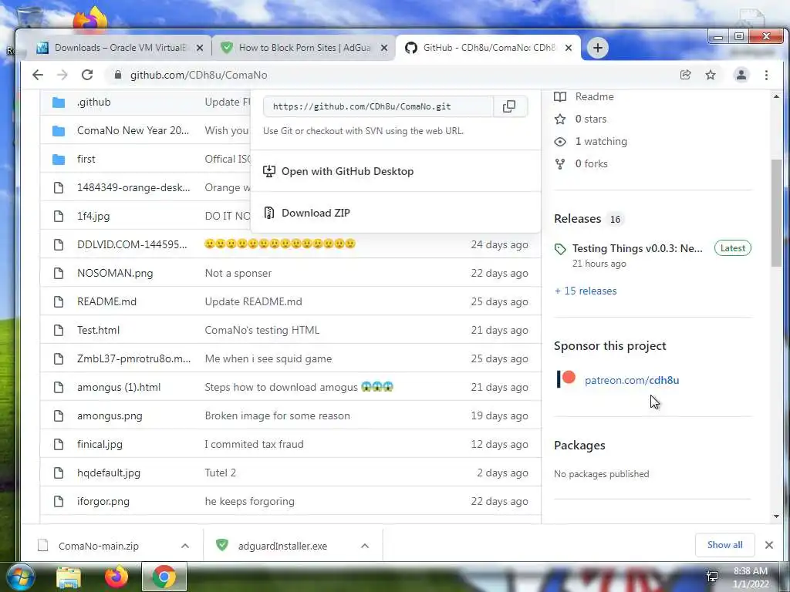Open the Releases heading link
Screen dimensions: 790x592
tap(577, 219)
